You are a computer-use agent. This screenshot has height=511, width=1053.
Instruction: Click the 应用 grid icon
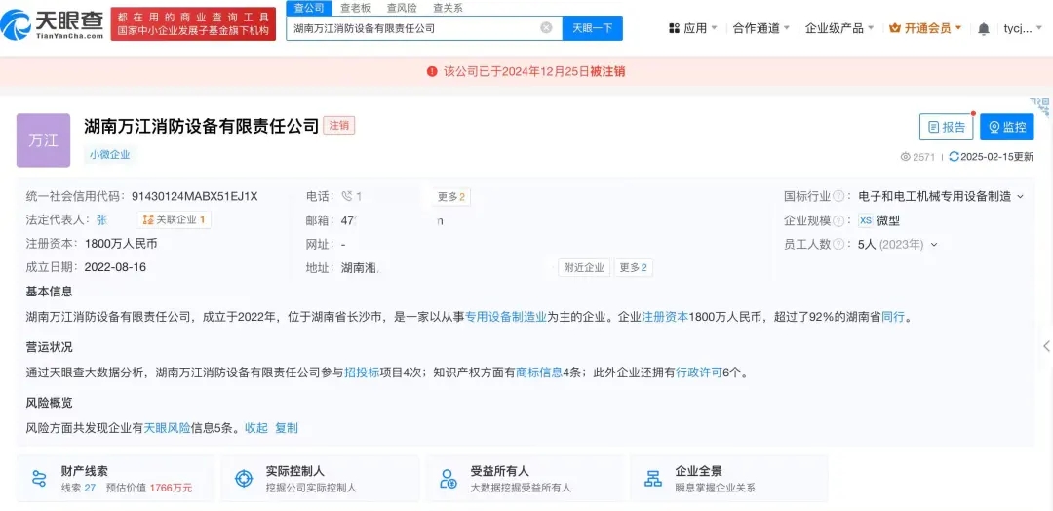tap(675, 28)
